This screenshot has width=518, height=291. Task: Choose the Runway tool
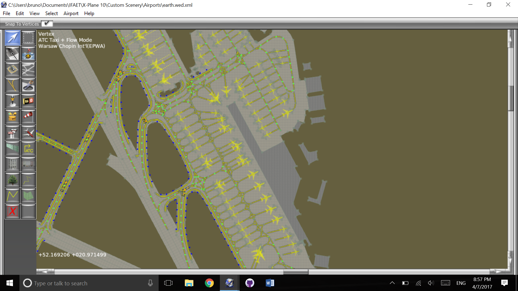click(12, 54)
